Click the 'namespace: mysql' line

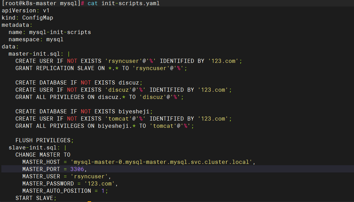click(x=36, y=40)
